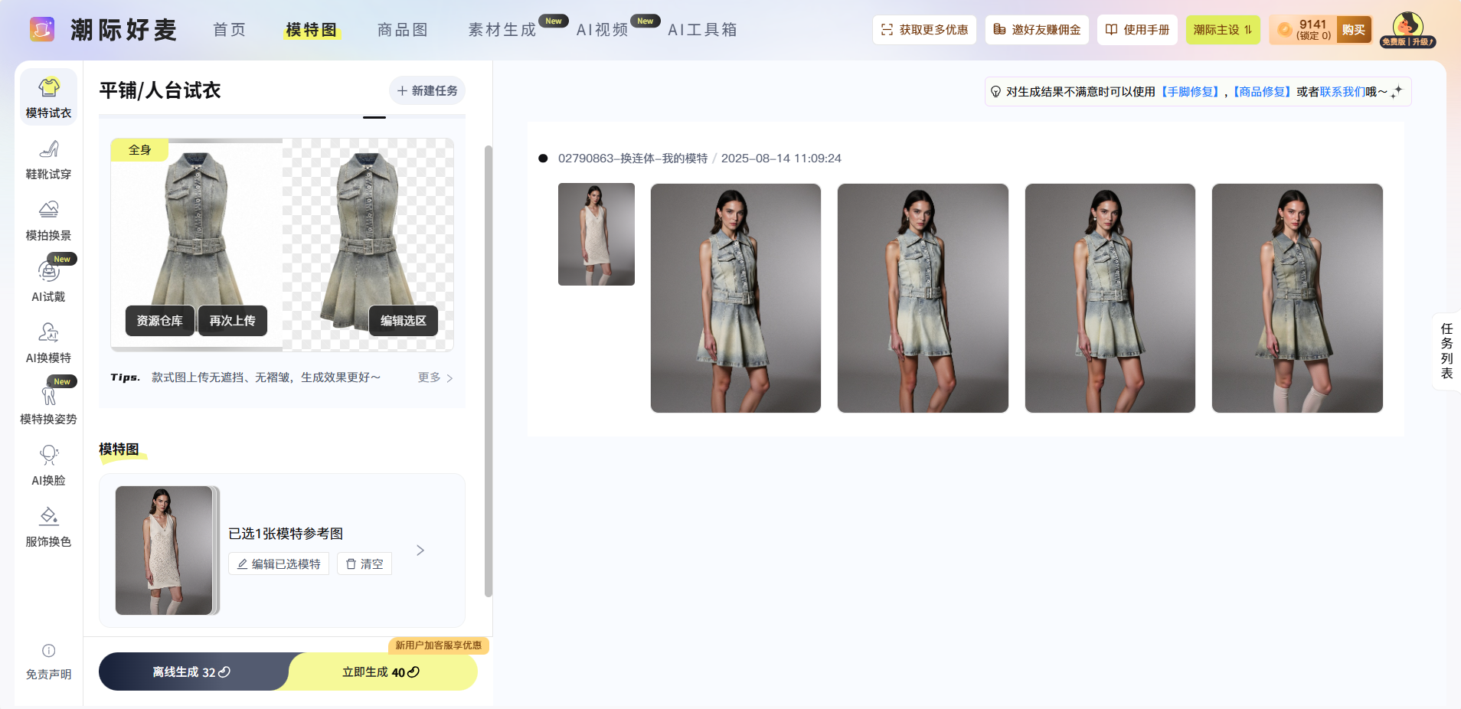Click 再次上传 re-upload button
The height and width of the screenshot is (709, 1461).
[233, 320]
